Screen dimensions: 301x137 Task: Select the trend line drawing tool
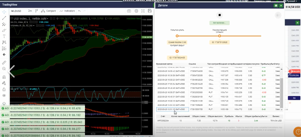point(4,18)
